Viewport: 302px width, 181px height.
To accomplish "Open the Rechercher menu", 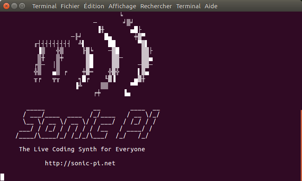I will tap(156, 6).
